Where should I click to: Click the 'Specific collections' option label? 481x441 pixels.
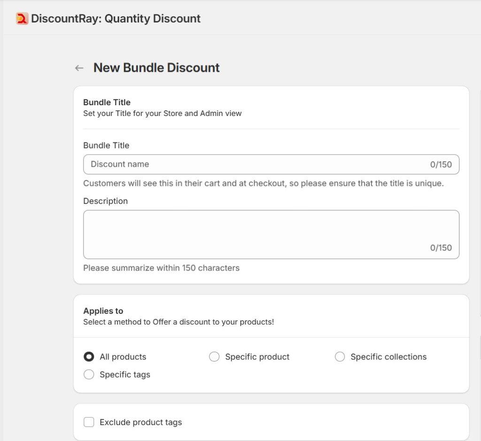[388, 357]
